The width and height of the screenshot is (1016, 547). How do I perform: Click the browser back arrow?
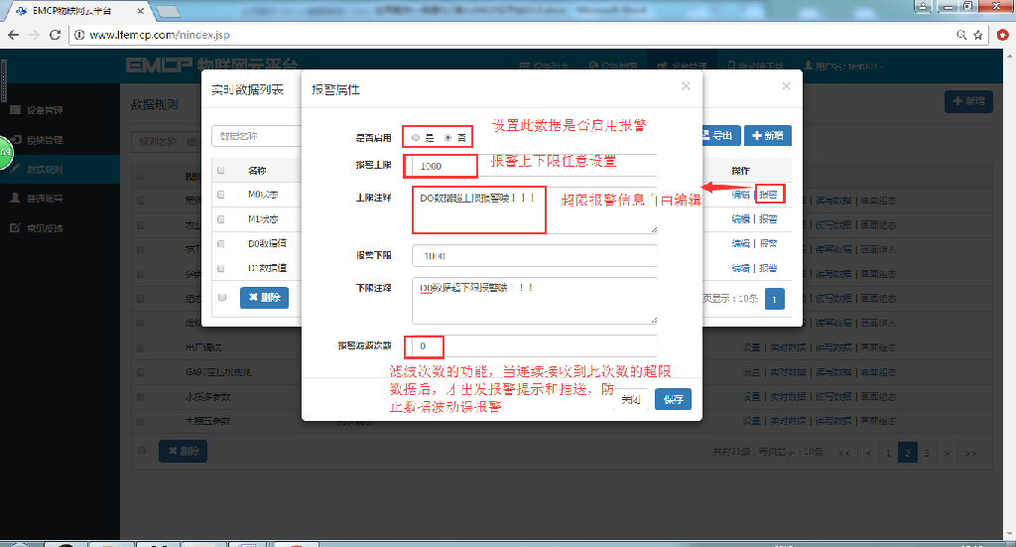point(14,35)
